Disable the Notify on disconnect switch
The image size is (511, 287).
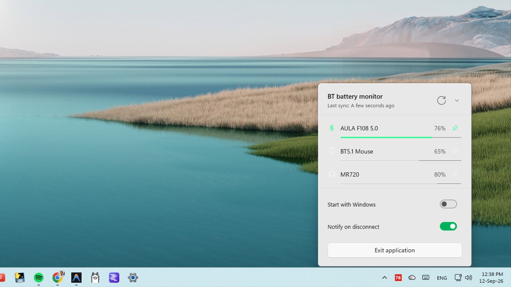(x=448, y=226)
